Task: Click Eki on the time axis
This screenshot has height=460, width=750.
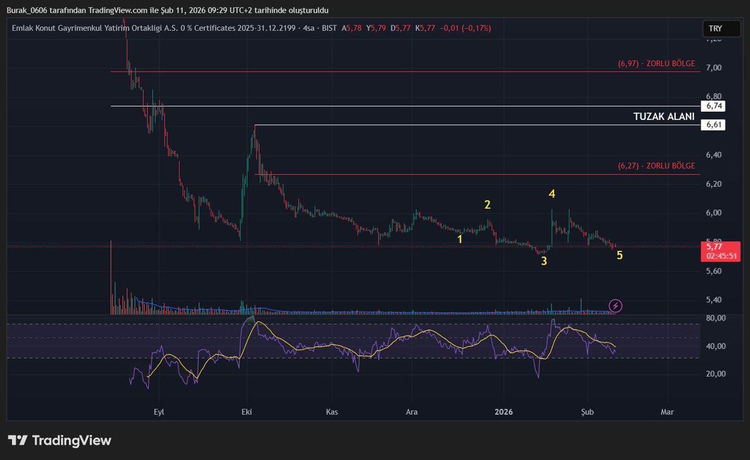Action: pos(247,412)
